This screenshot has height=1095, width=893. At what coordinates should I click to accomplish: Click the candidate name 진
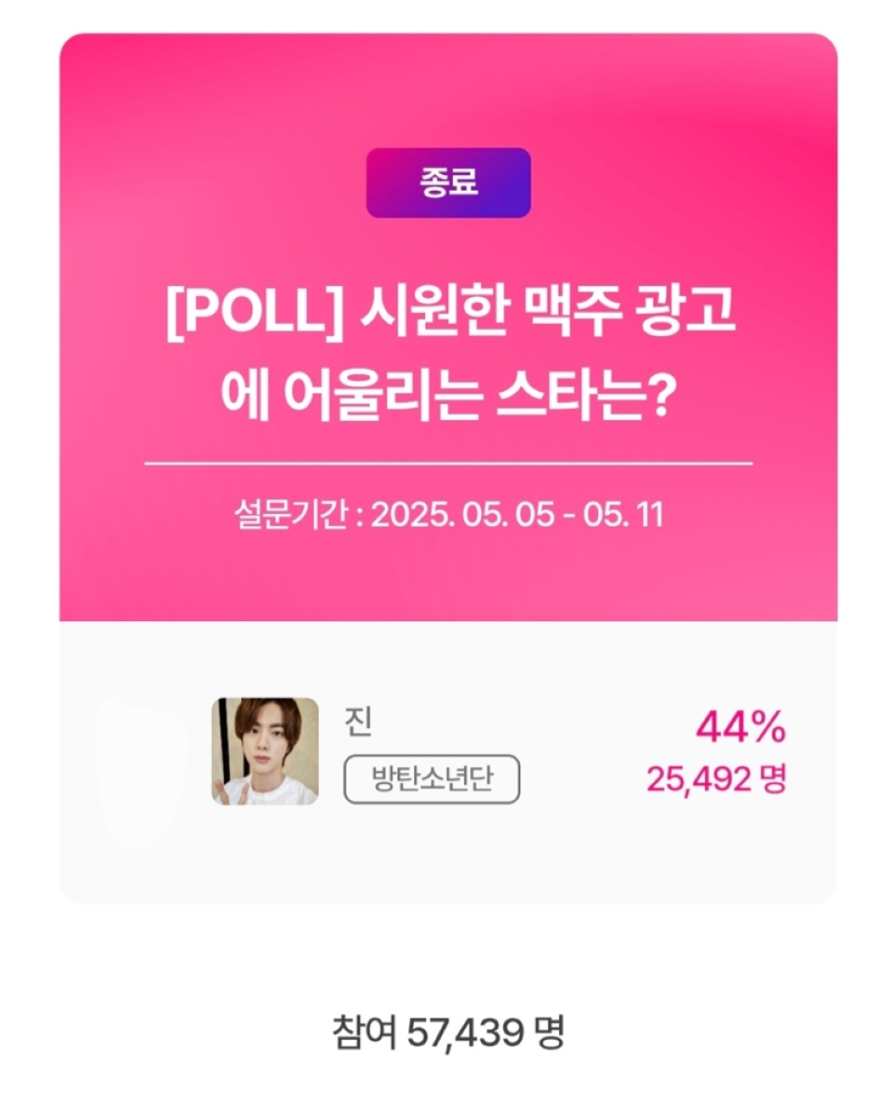pos(359,722)
